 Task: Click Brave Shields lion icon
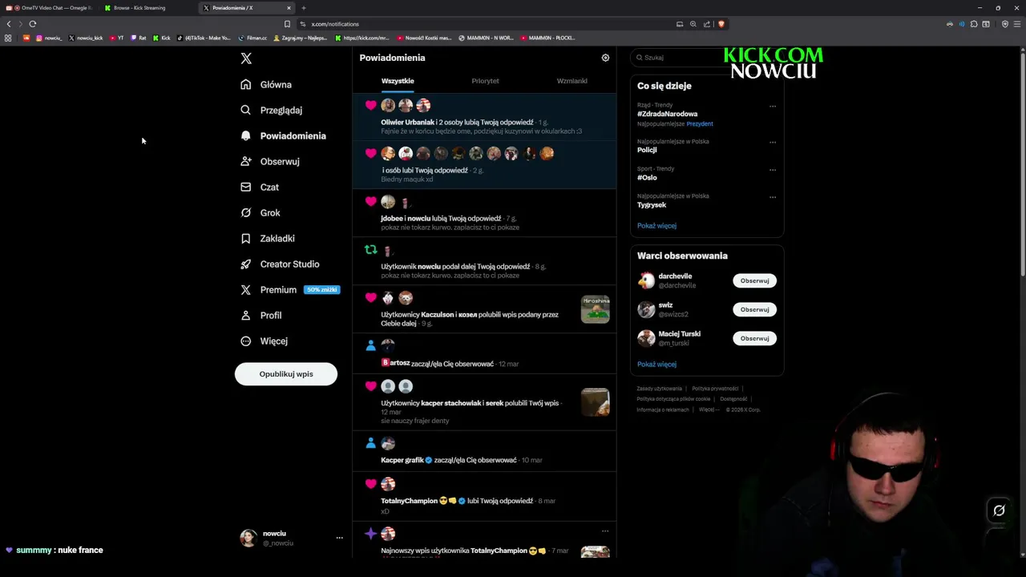click(x=721, y=24)
